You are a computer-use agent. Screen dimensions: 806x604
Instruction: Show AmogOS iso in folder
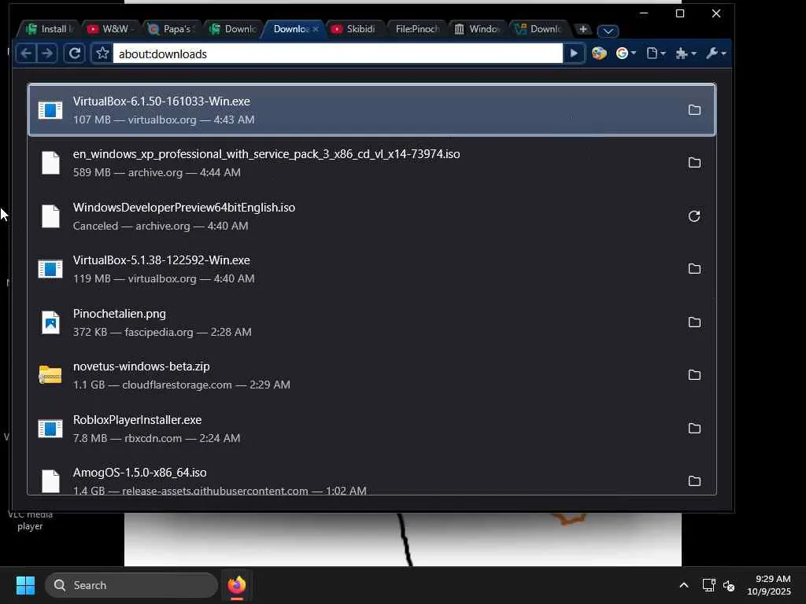pos(694,481)
